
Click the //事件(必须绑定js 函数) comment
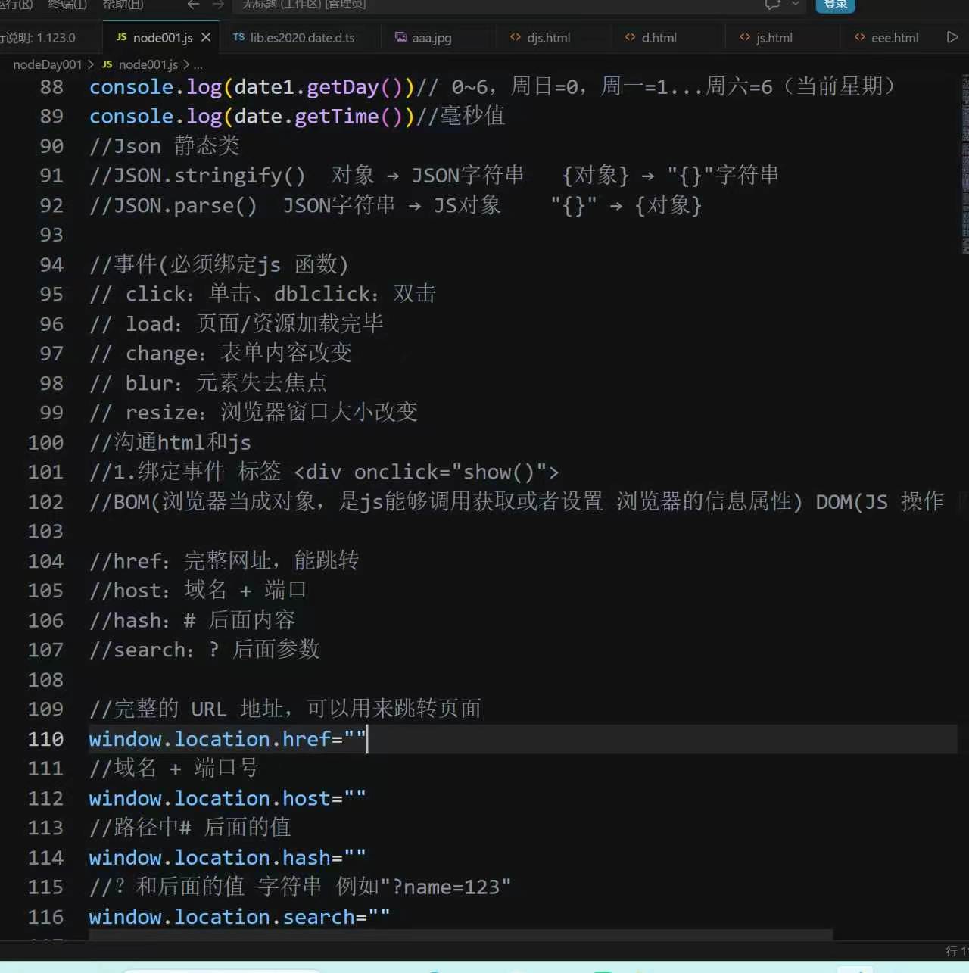pos(219,264)
